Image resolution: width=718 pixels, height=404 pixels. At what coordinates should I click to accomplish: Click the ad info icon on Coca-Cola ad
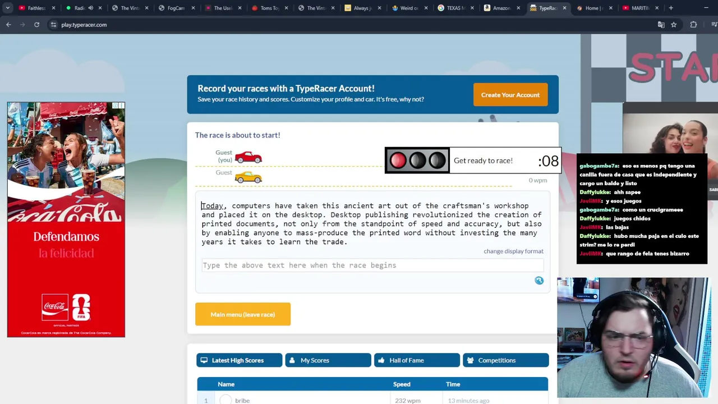[116, 105]
